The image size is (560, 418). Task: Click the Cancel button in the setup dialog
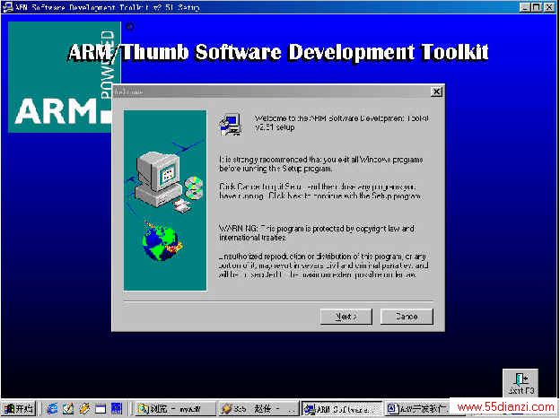click(x=407, y=317)
